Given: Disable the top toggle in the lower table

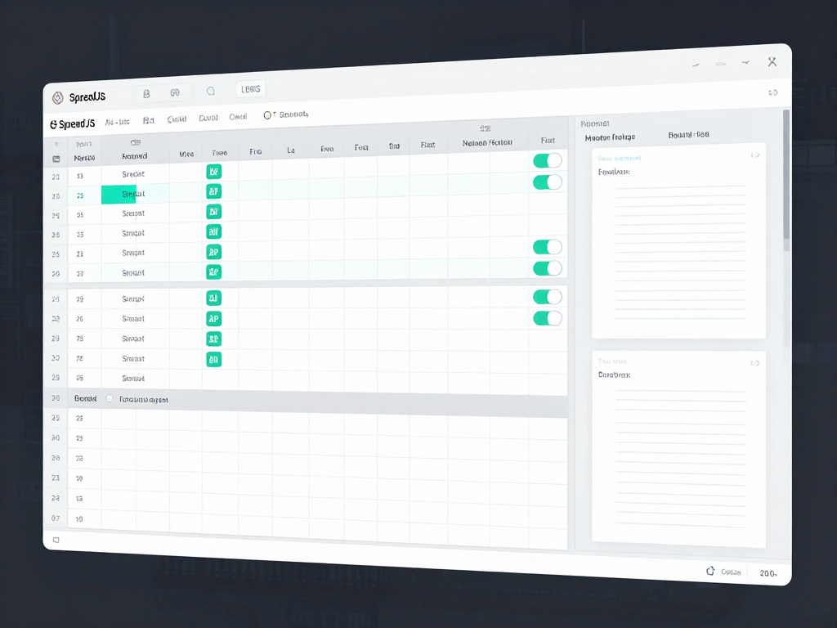Looking at the screenshot, I should point(547,297).
